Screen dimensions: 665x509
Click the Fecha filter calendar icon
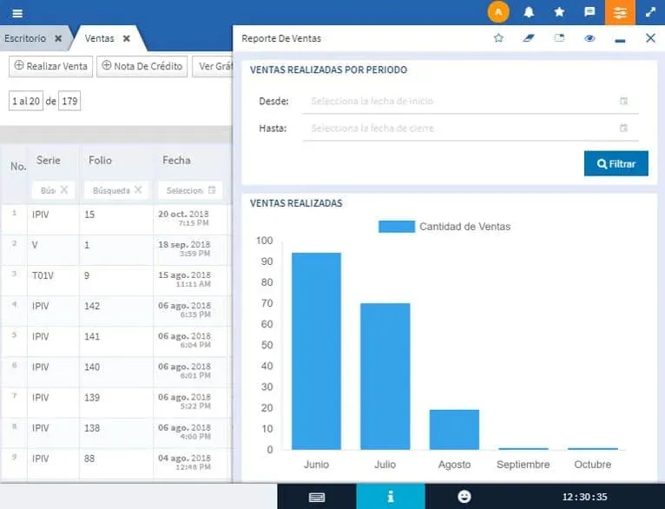click(212, 190)
